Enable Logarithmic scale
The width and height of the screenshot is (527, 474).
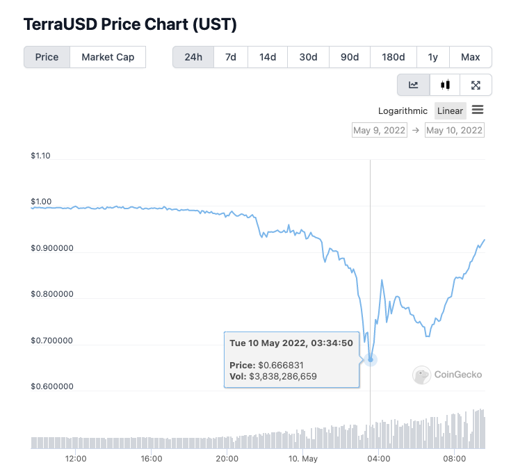(403, 111)
